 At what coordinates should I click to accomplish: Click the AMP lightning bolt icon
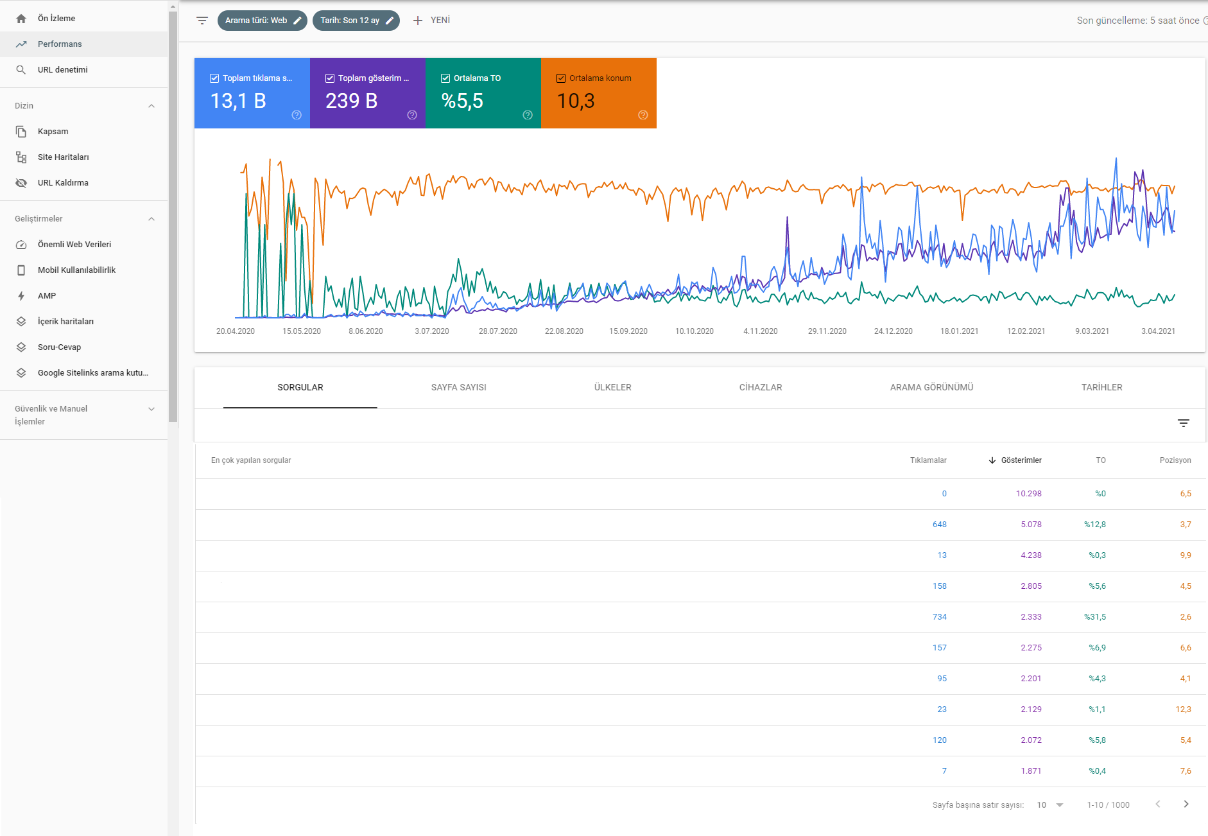pos(21,296)
